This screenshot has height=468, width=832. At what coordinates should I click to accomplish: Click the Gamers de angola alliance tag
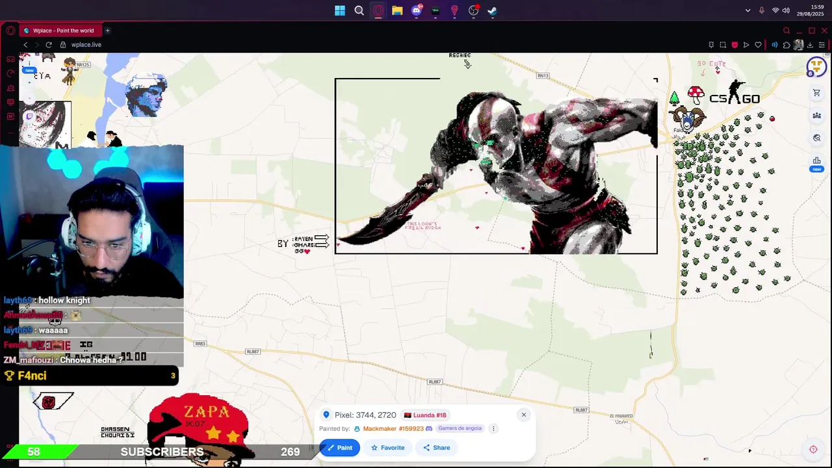[460, 428]
